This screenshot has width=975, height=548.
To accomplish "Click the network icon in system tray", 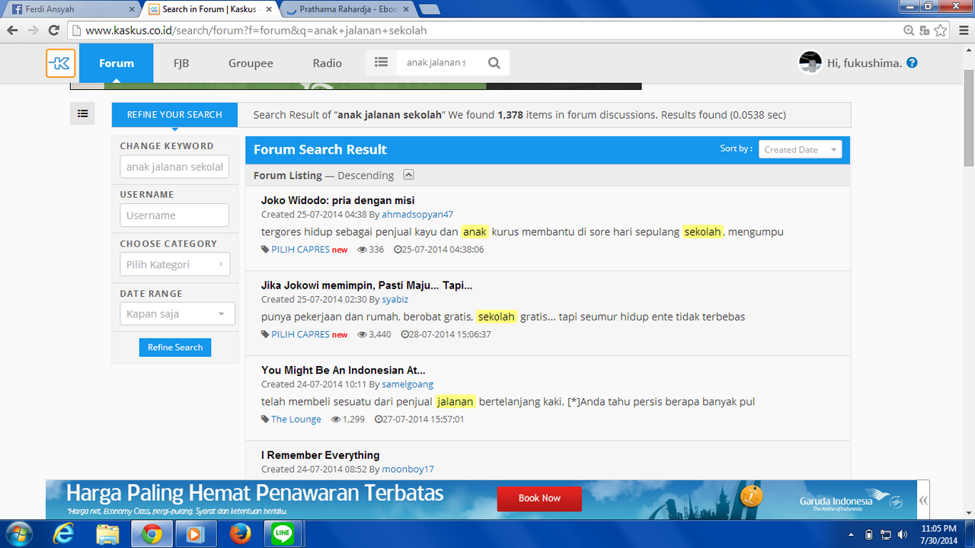I will [885, 534].
